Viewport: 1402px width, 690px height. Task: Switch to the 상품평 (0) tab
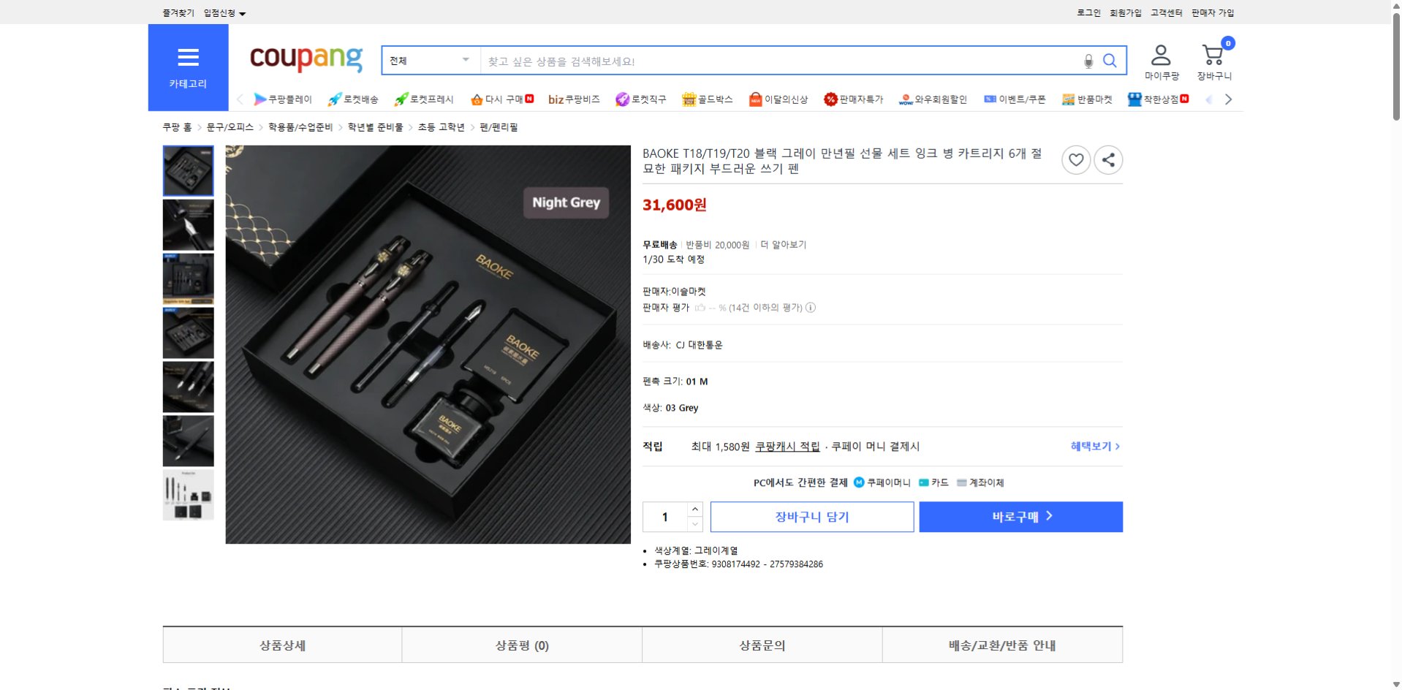click(x=521, y=645)
